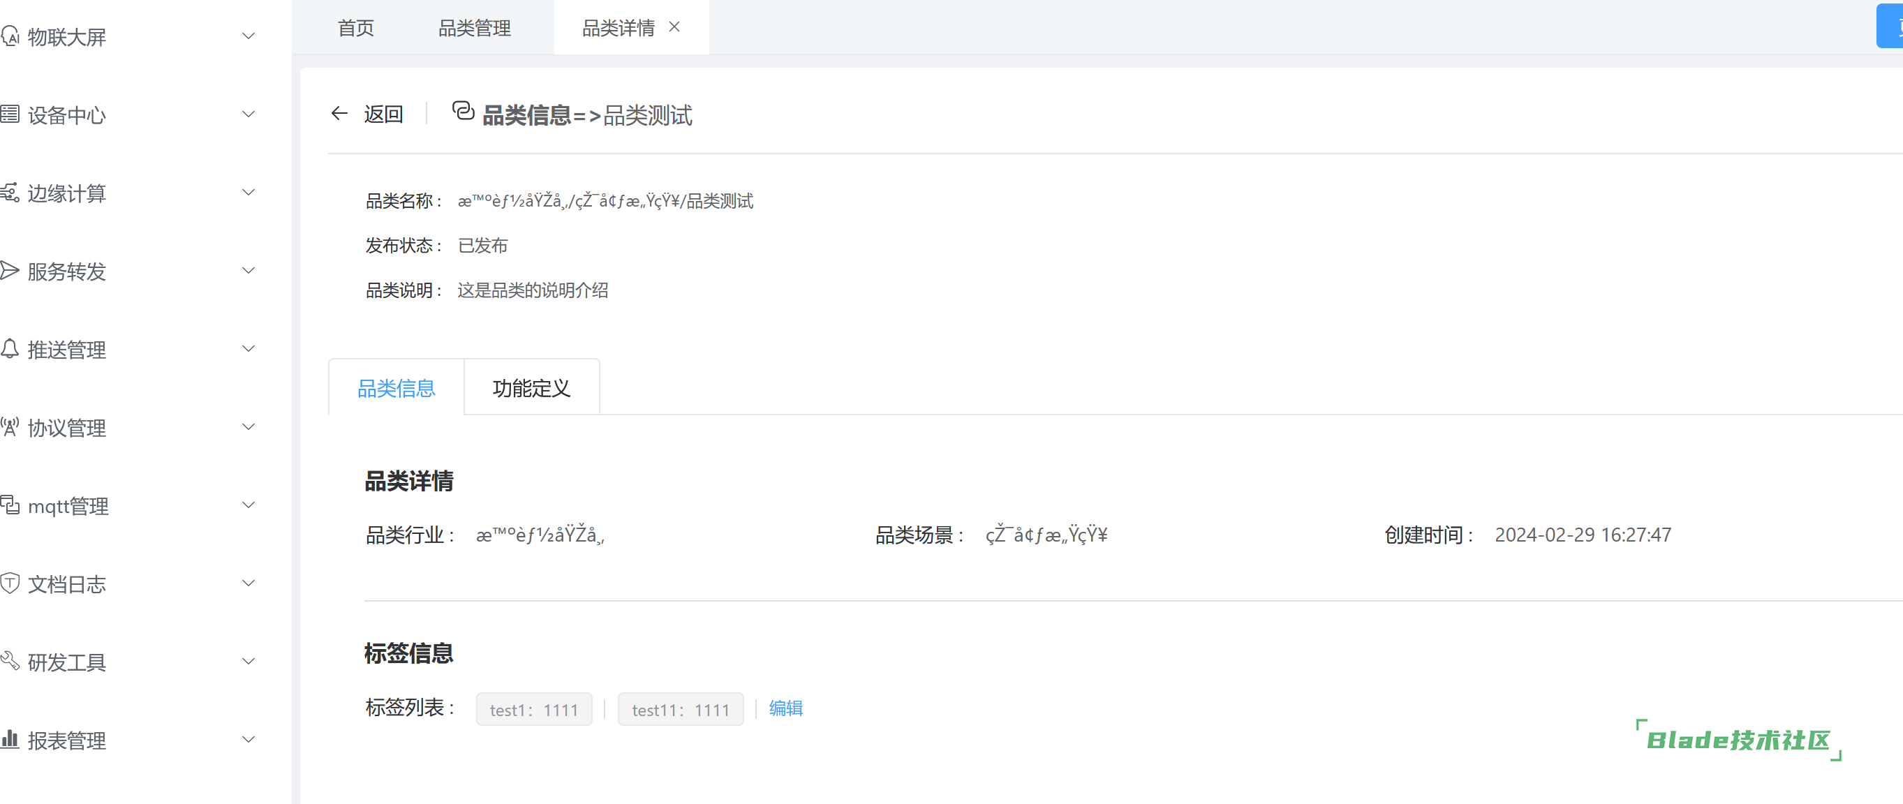Click the 边缘计算 sidebar icon
Image resolution: width=1903 pixels, height=804 pixels.
pyautogui.click(x=10, y=193)
